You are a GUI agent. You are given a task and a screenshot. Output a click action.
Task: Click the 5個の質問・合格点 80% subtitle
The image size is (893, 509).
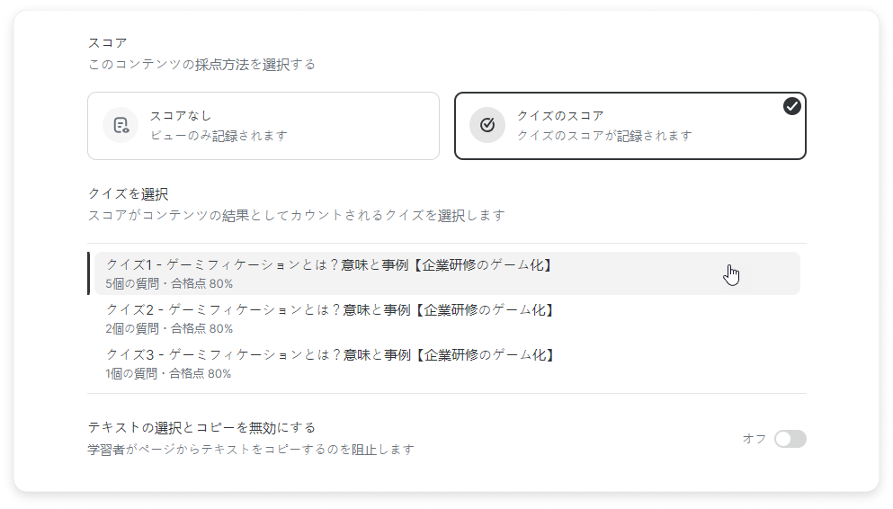(169, 283)
